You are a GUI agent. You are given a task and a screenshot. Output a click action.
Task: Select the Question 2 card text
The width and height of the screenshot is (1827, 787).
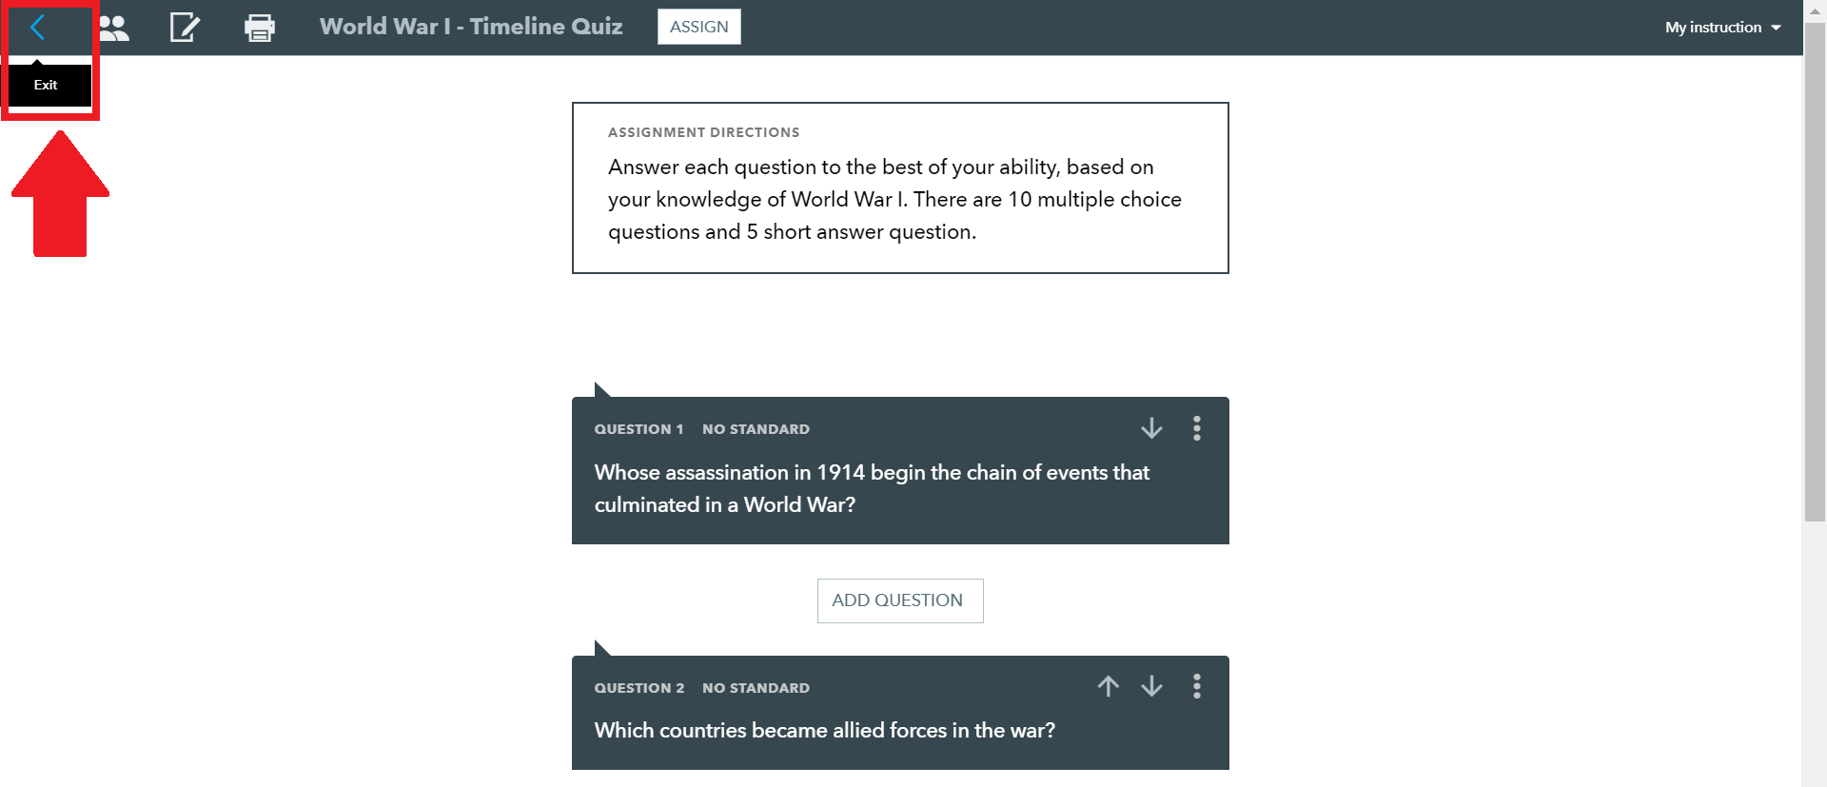pyautogui.click(x=825, y=730)
